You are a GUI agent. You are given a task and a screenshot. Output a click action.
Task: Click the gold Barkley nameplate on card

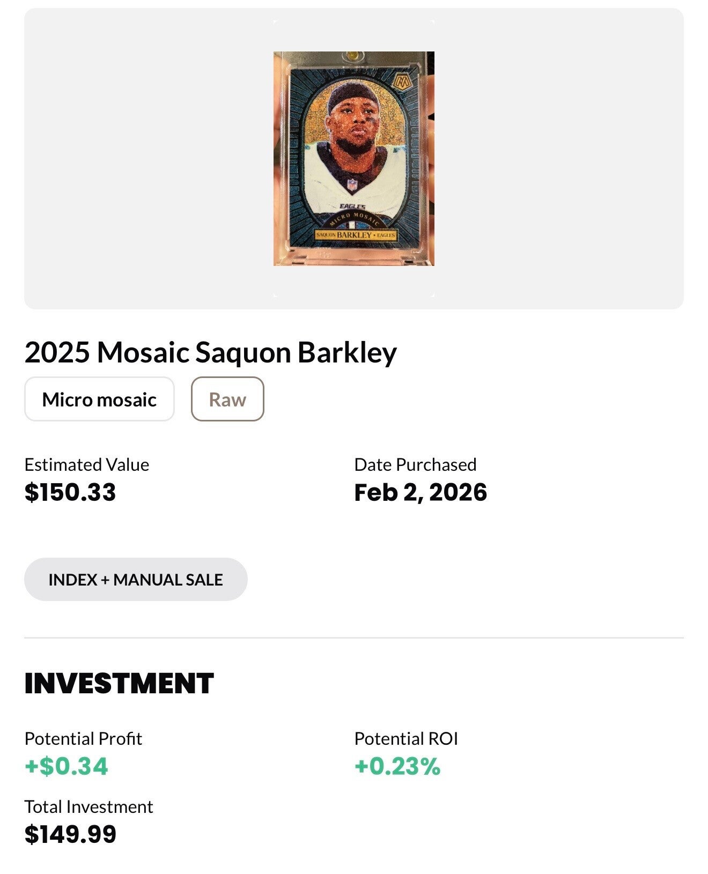pos(356,235)
